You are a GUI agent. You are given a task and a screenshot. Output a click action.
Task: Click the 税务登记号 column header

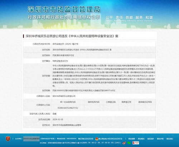126,102
